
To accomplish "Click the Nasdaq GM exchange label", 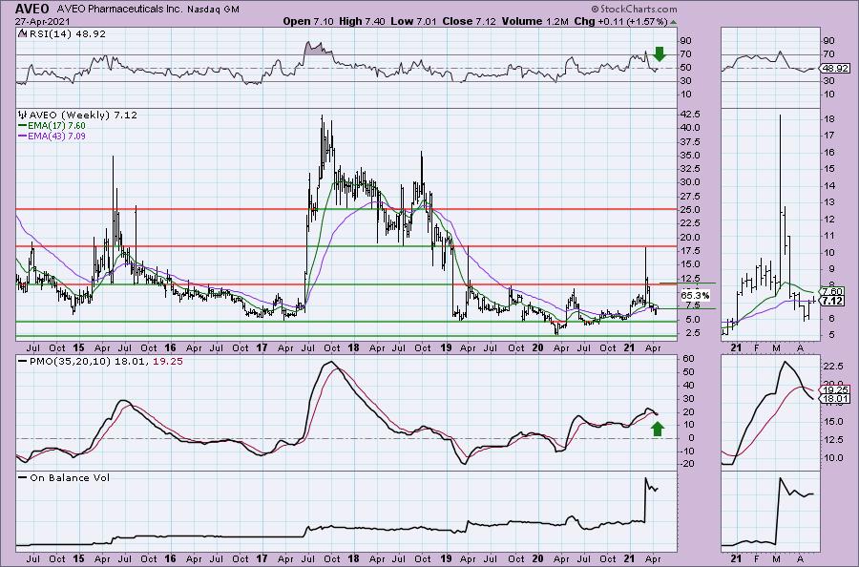I will (x=211, y=10).
